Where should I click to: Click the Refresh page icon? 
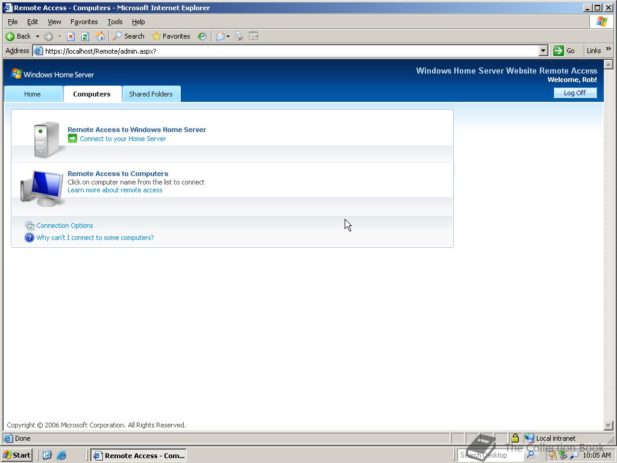86,37
